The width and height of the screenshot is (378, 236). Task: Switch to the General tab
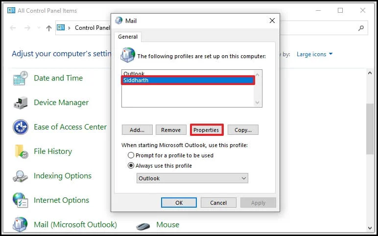pyautogui.click(x=128, y=37)
